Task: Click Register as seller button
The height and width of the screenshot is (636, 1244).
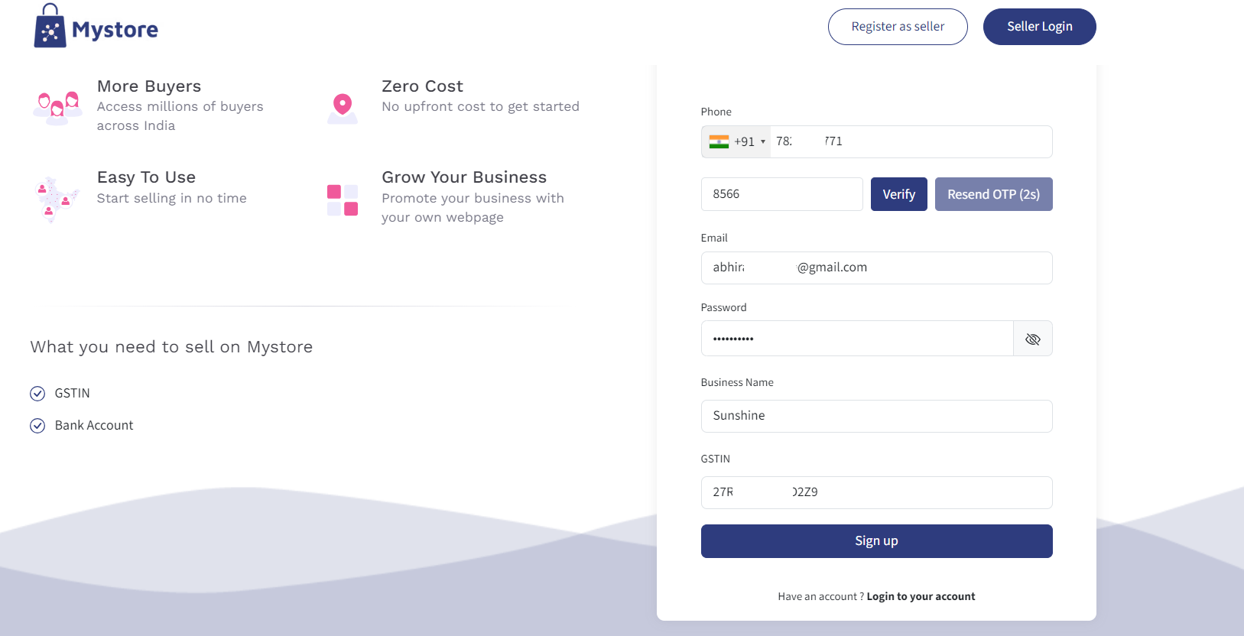Action: click(898, 27)
